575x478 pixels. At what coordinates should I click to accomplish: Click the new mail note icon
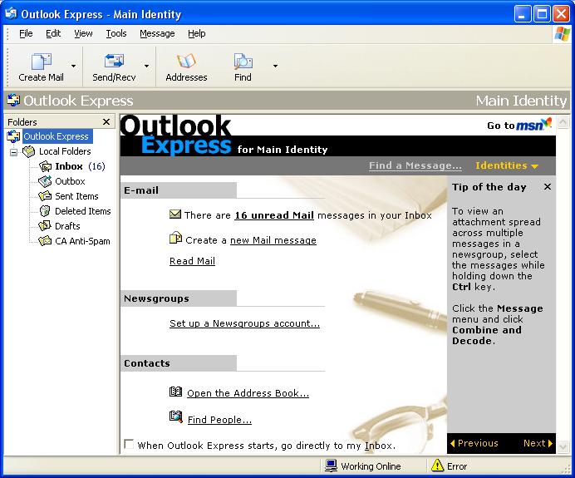tap(175, 238)
